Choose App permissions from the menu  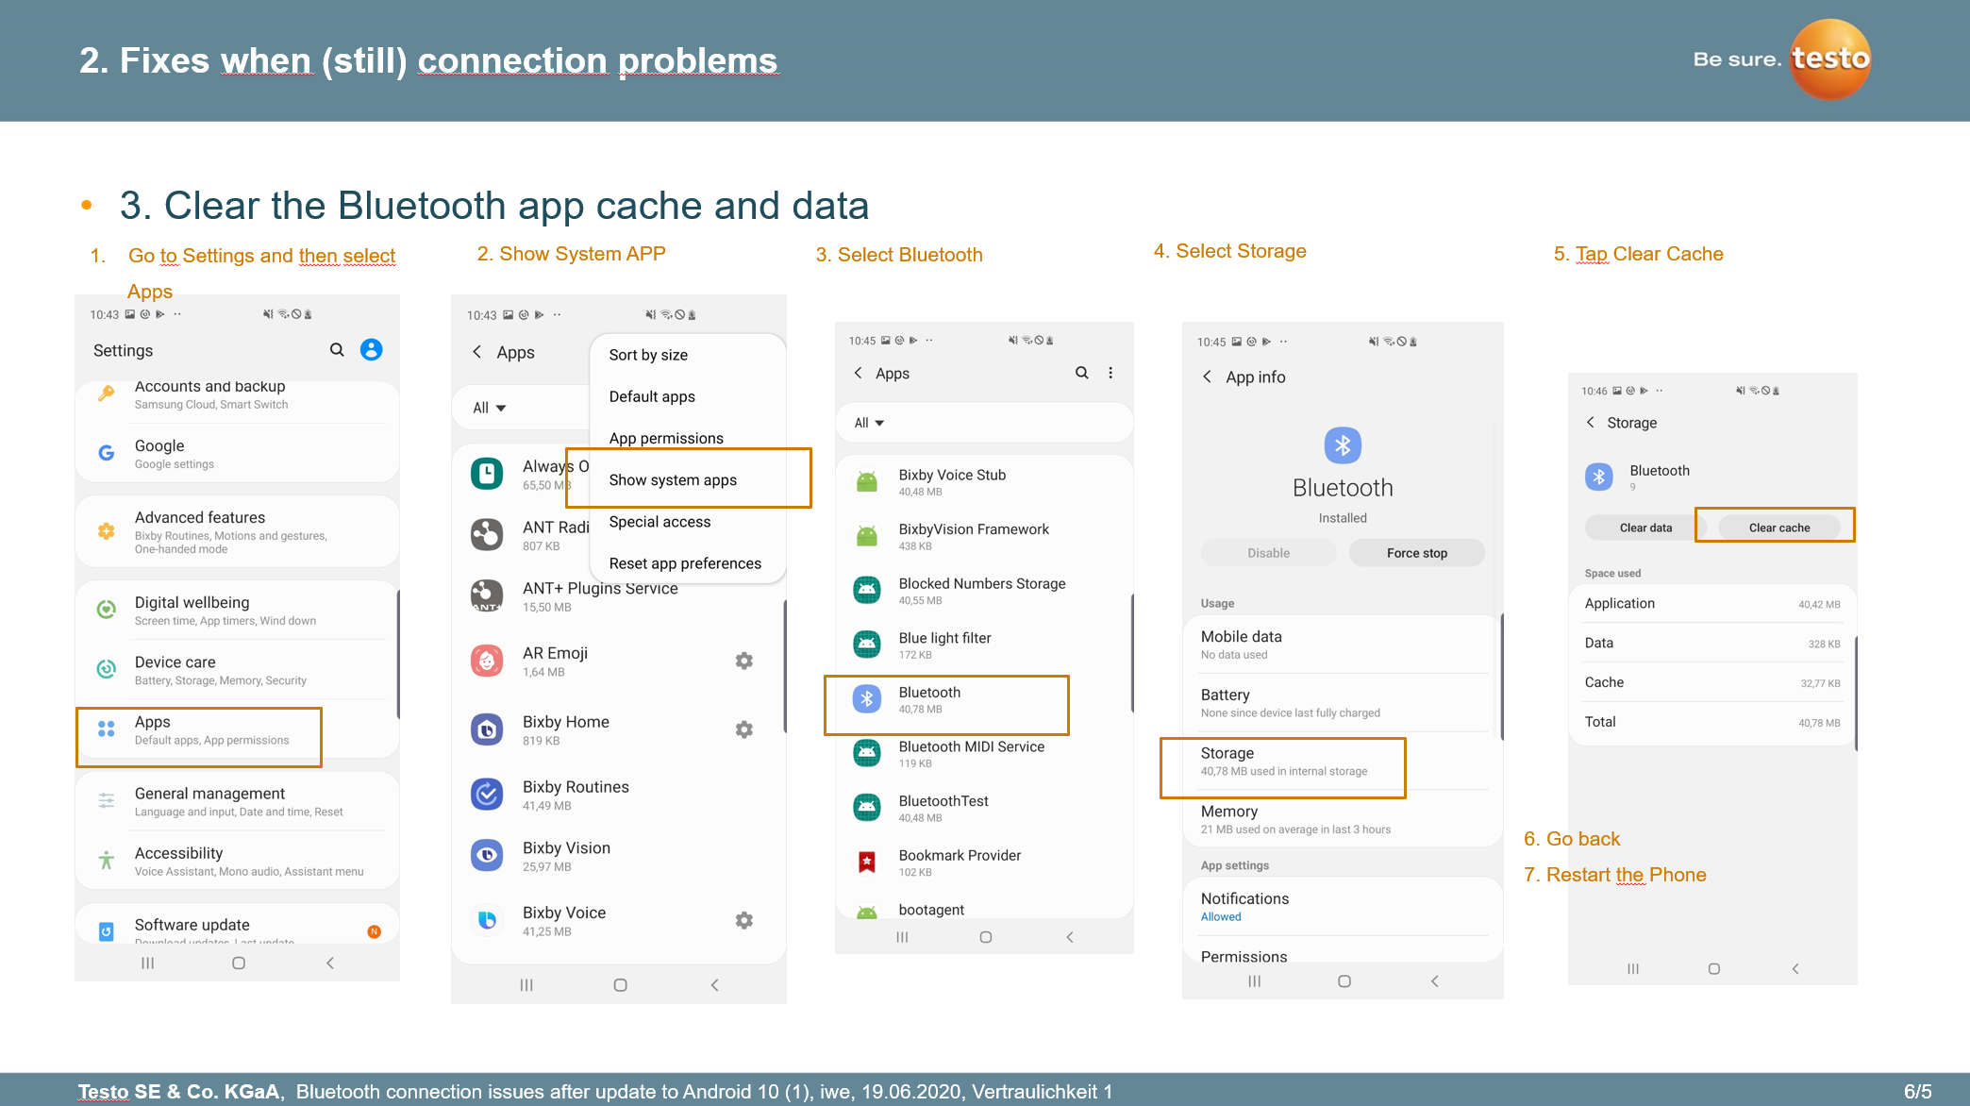coord(687,438)
